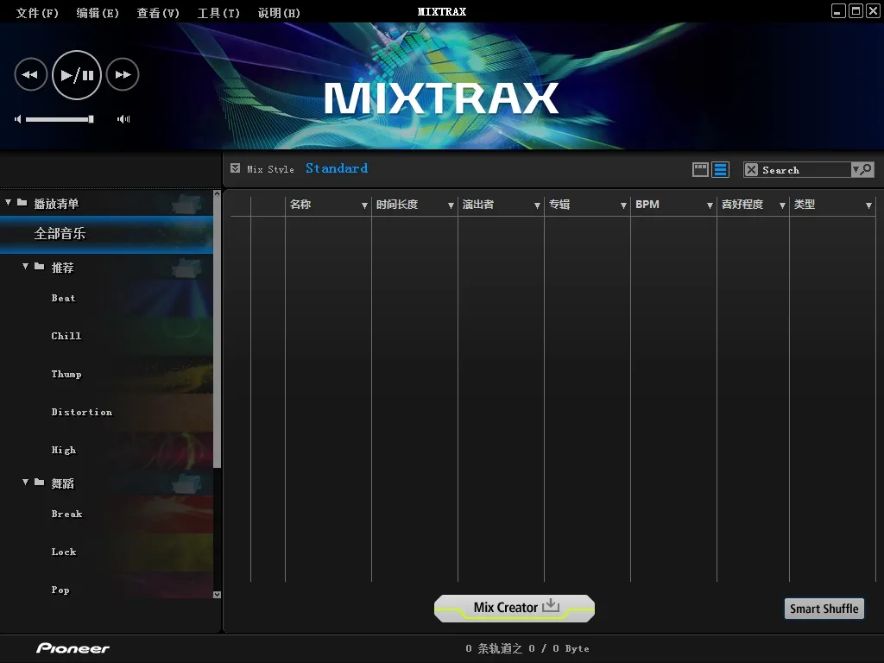This screenshot has height=663, width=884.
Task: Select the Chill playlist
Action: [x=106, y=336]
